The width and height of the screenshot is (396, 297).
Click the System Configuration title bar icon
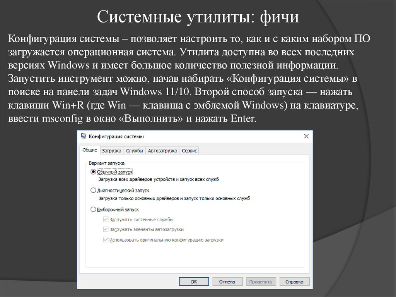84,136
